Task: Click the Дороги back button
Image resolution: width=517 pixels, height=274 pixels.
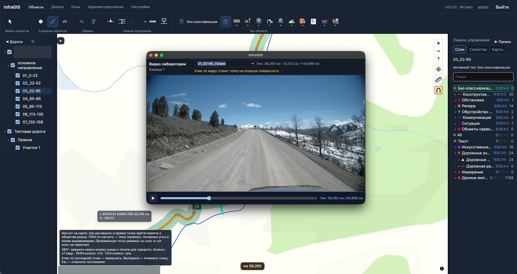Action: [14, 42]
